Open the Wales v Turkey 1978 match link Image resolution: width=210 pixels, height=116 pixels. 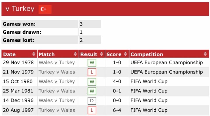(57, 63)
